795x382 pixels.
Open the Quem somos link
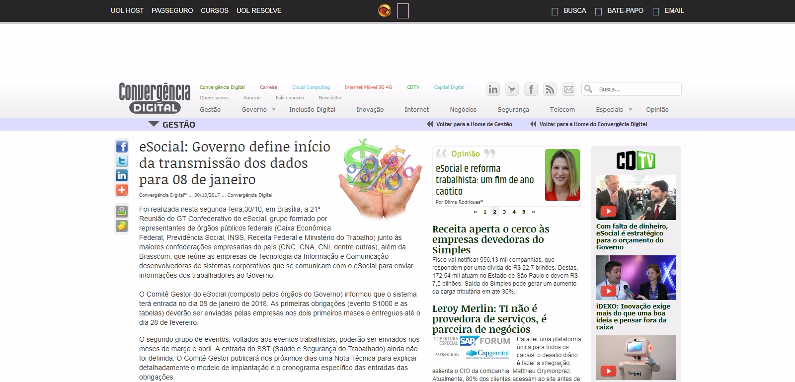[214, 98]
